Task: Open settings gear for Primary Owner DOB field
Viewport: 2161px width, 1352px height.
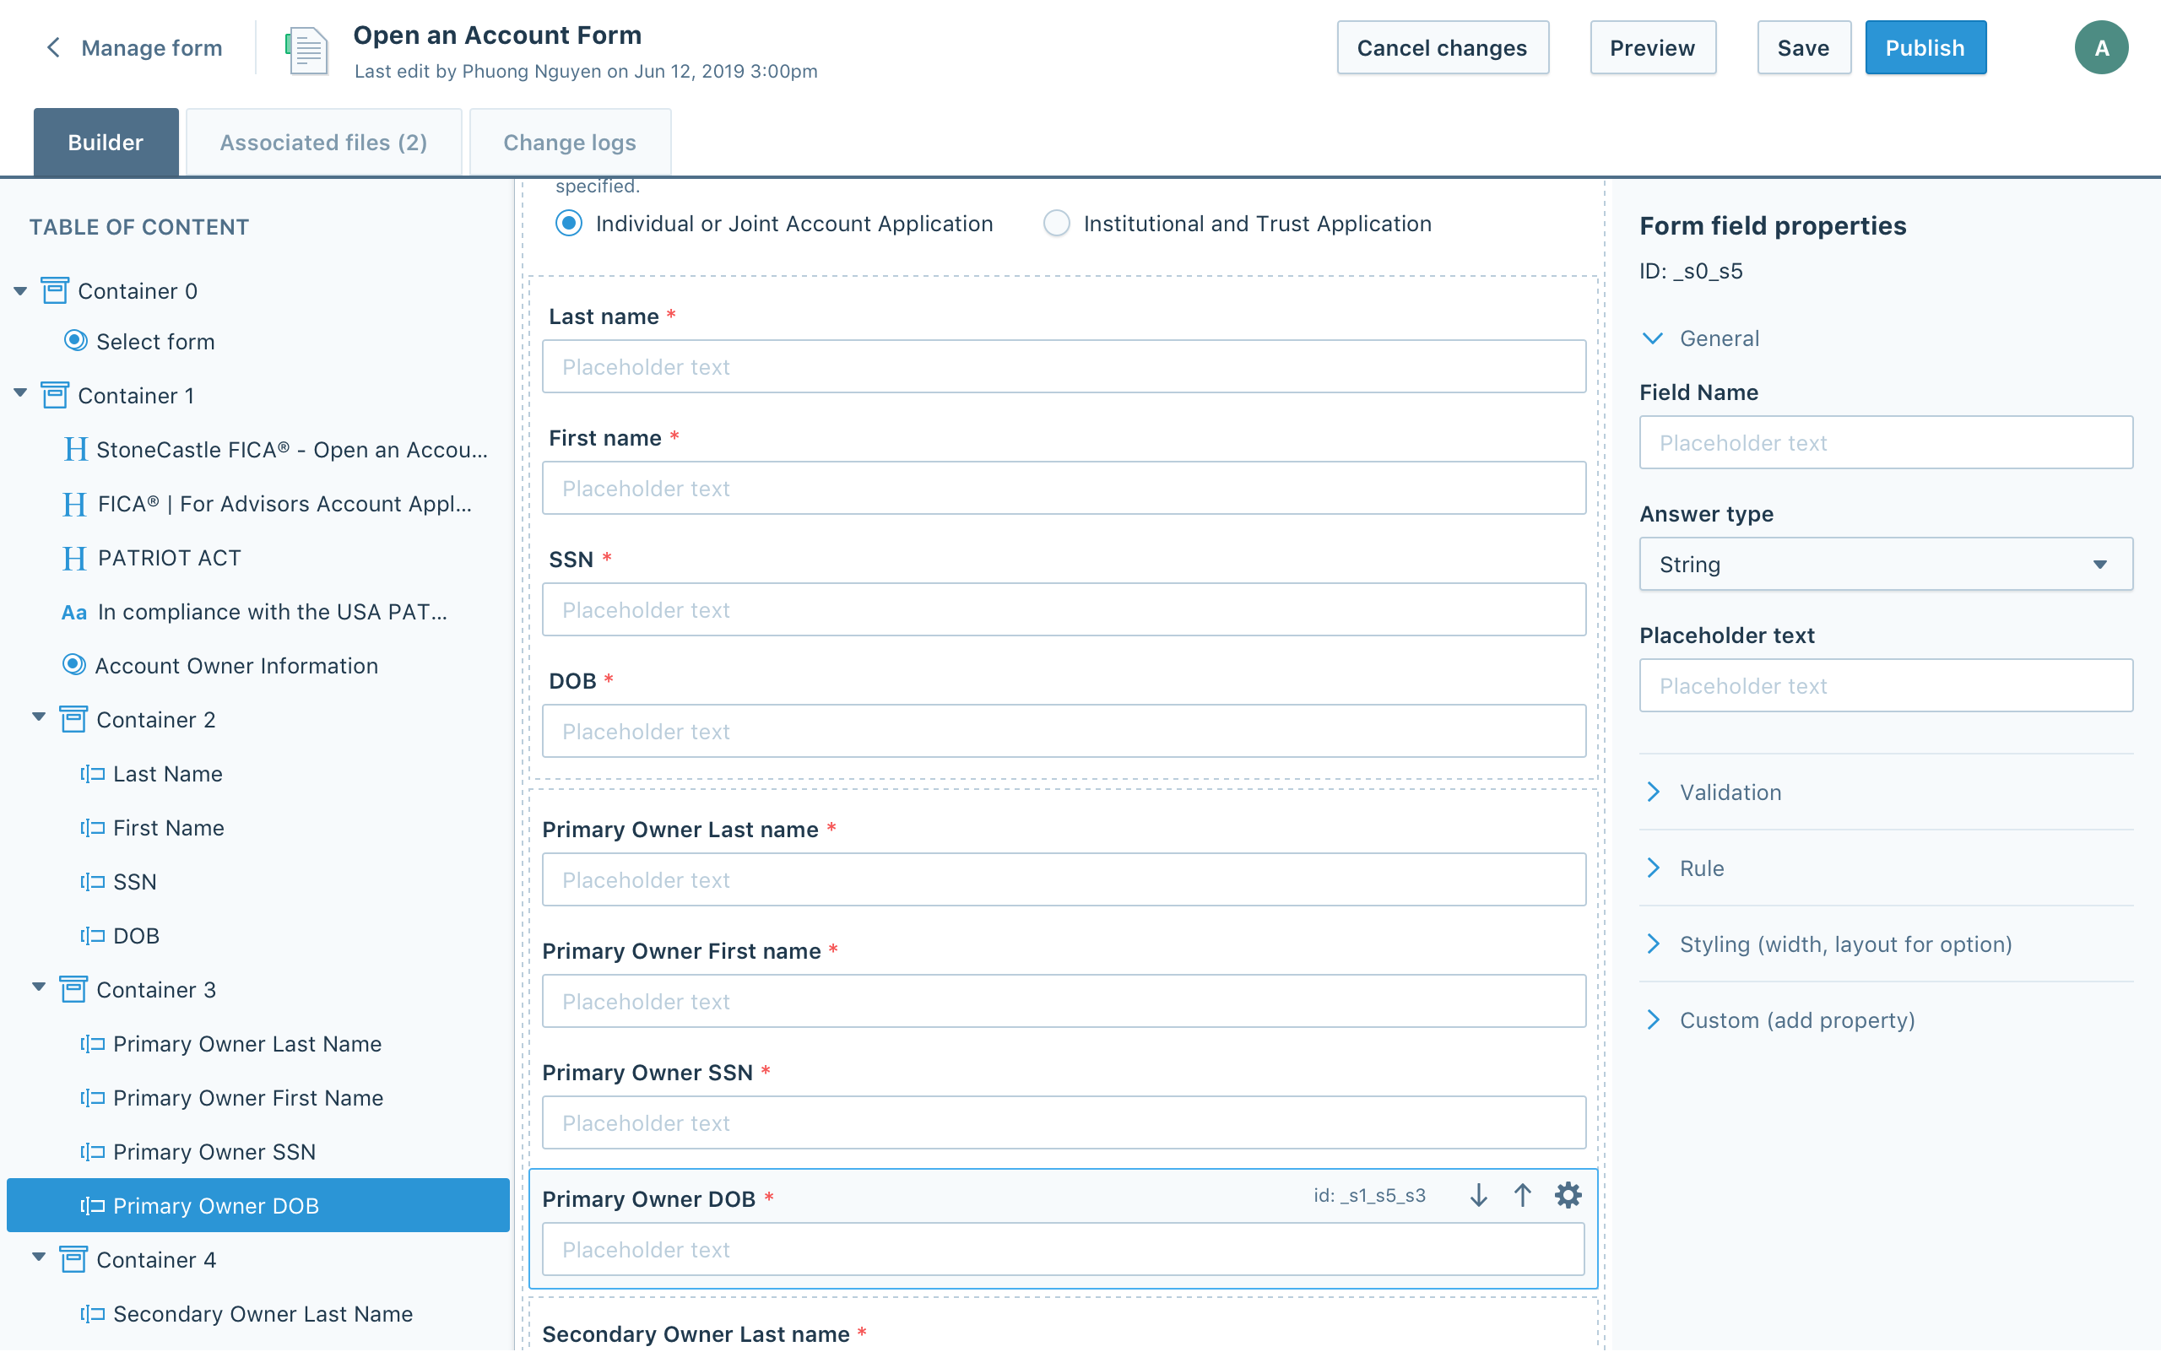Action: [1568, 1196]
